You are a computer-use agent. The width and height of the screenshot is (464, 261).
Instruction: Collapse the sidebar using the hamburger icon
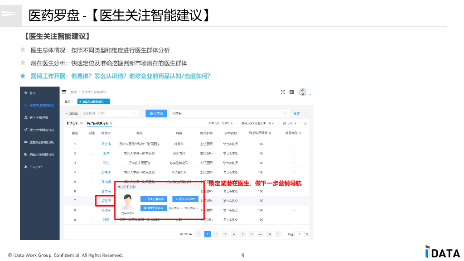63,91
